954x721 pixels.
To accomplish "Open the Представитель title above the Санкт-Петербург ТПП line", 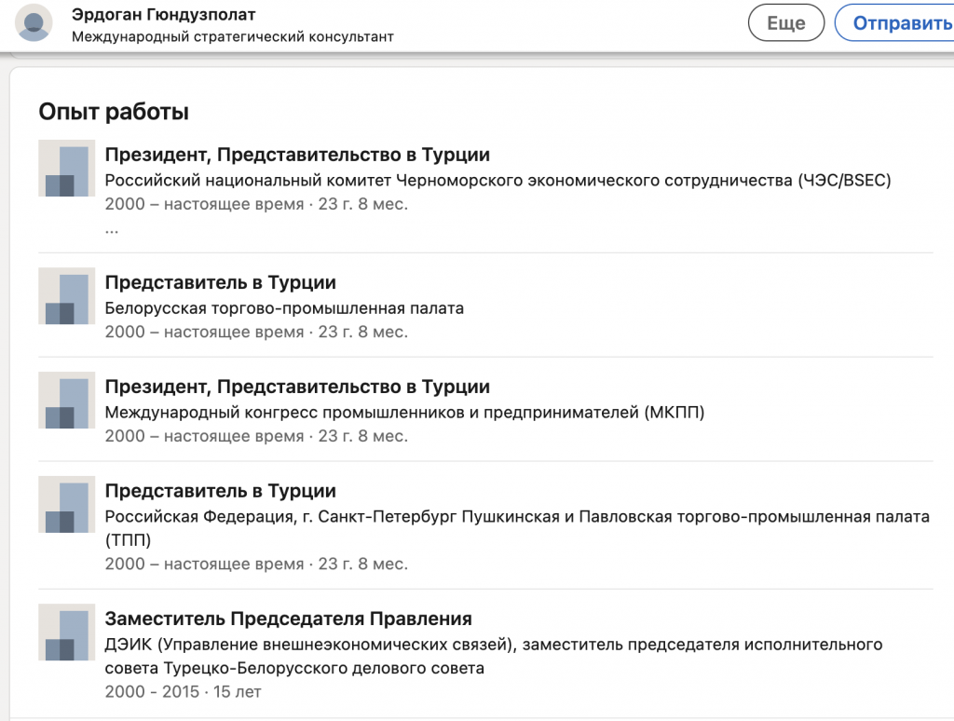I will point(220,491).
